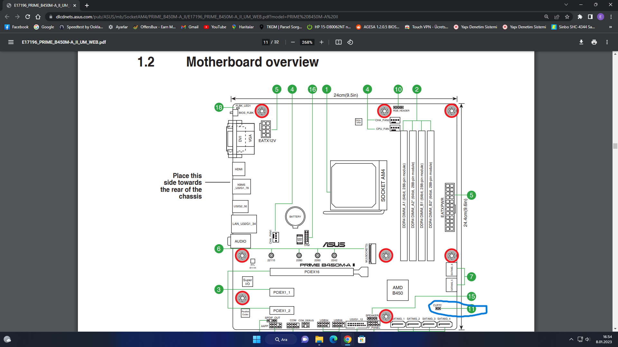The image size is (618, 347).
Task: Click the scrollbar down arrow
Action: point(615,329)
